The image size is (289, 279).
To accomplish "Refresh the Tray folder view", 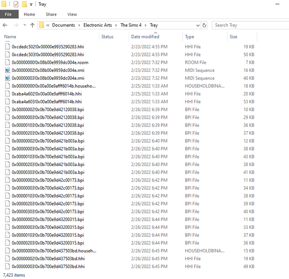I will click(x=204, y=25).
